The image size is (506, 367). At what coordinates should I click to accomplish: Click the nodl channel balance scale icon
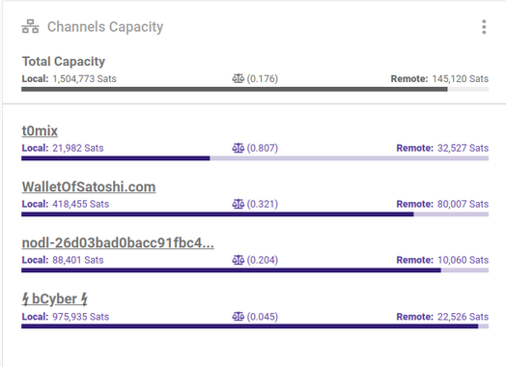point(239,260)
